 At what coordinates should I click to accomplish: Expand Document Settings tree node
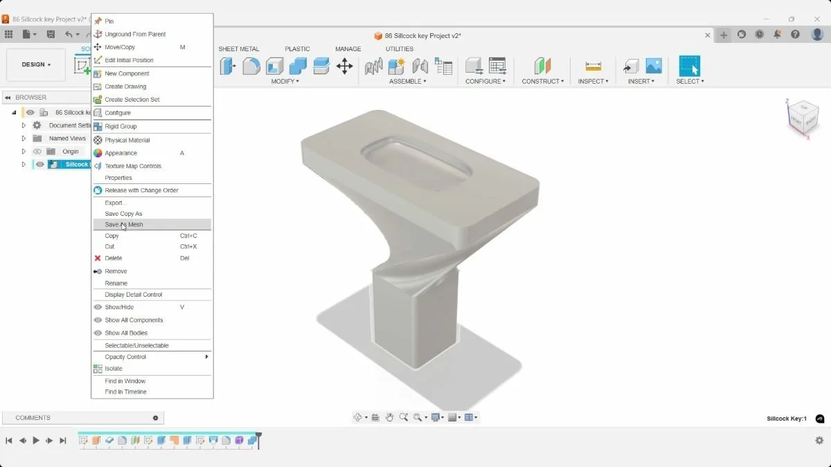click(x=24, y=125)
